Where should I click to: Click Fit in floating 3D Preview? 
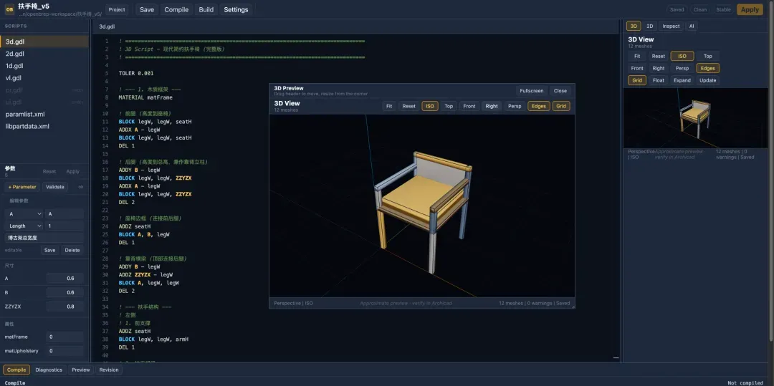(x=389, y=106)
